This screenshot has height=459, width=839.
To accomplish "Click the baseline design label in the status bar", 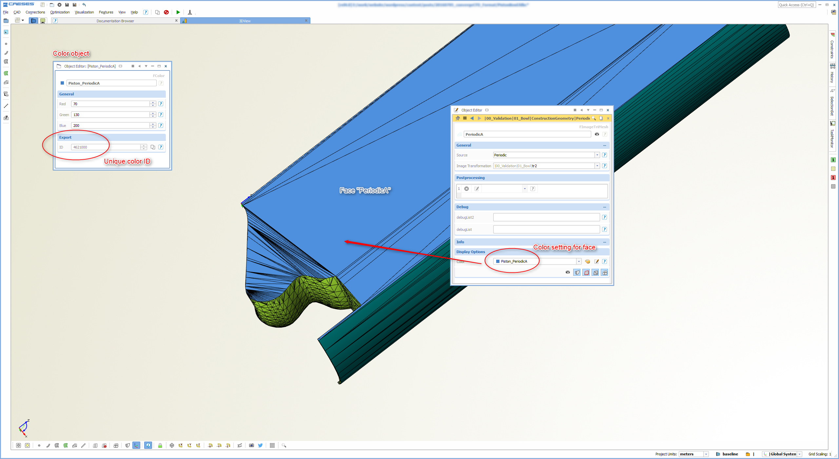I will coord(730,454).
